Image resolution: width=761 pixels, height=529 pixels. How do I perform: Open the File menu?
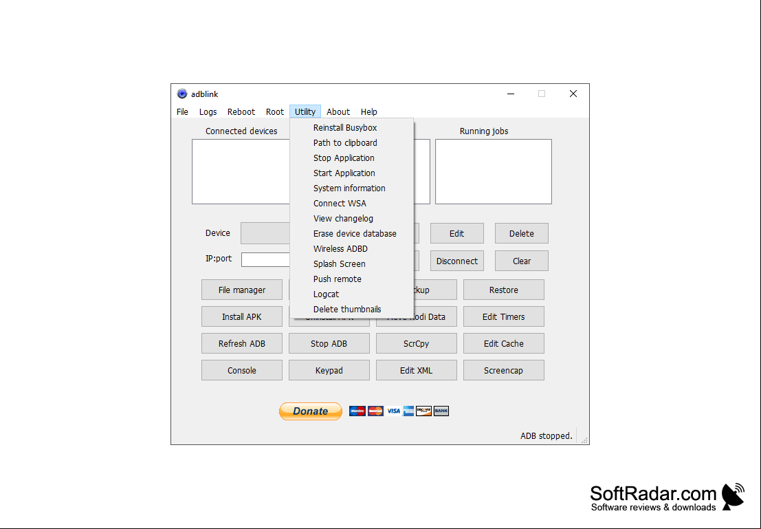tap(182, 111)
